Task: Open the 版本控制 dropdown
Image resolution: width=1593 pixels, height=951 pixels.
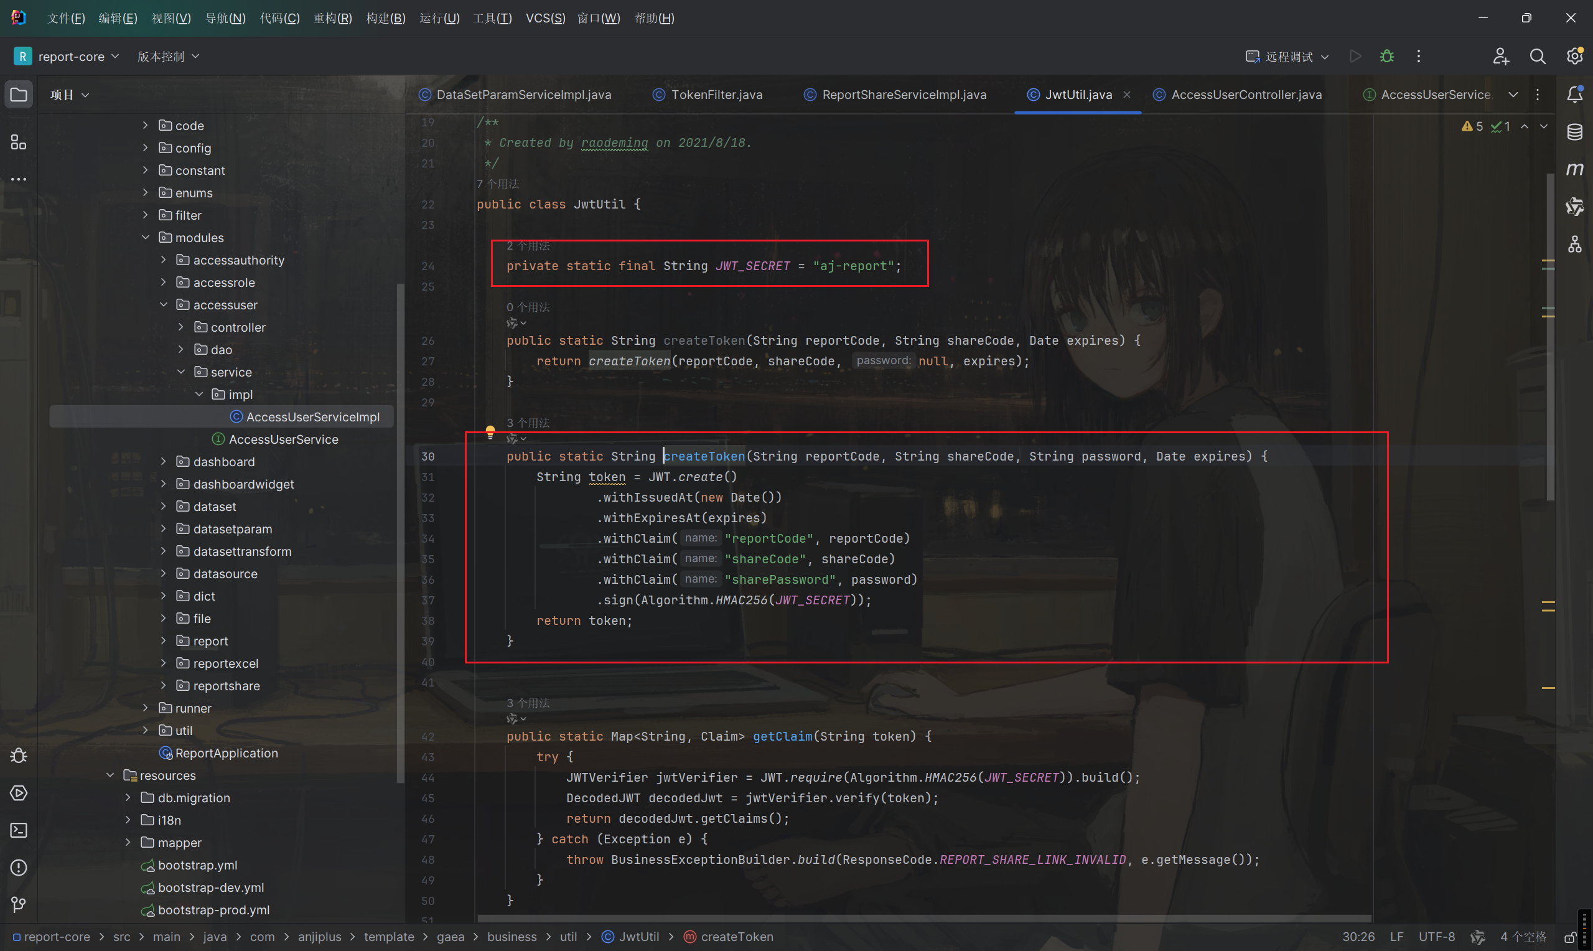Action: [x=169, y=57]
